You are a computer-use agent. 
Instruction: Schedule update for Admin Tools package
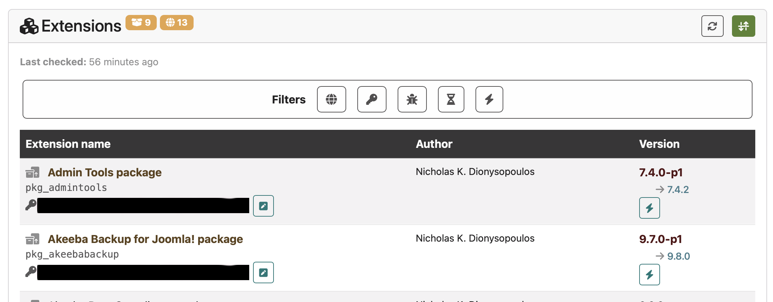(650, 208)
